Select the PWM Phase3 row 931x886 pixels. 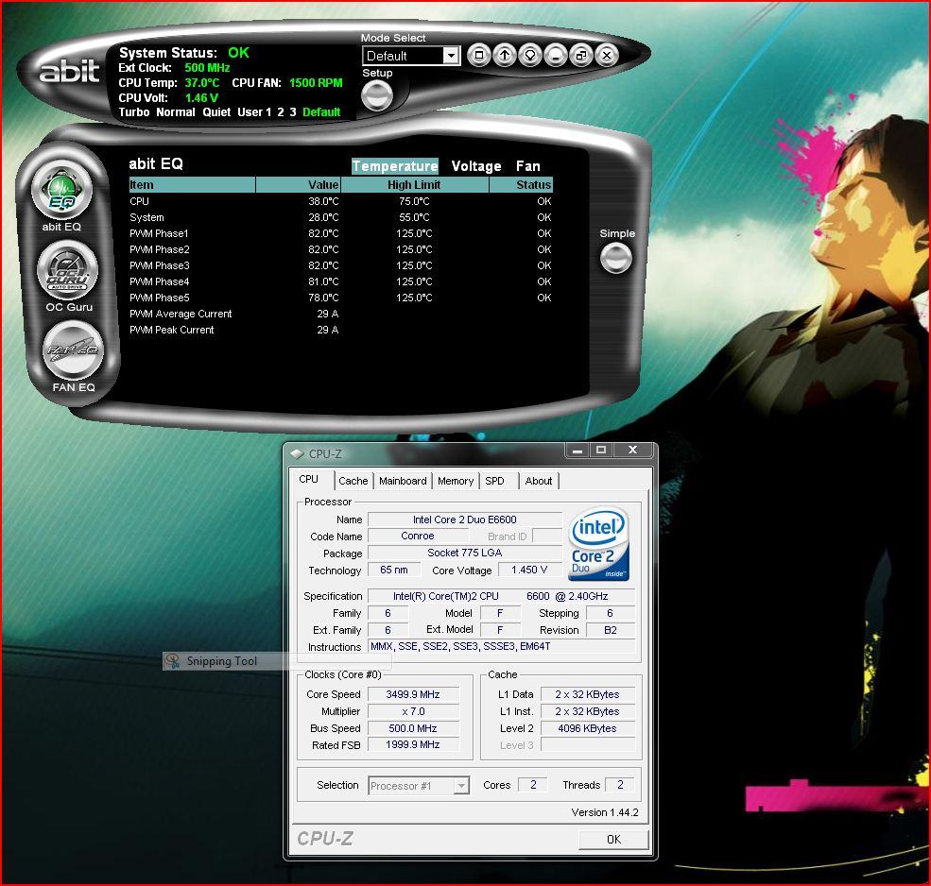point(341,265)
